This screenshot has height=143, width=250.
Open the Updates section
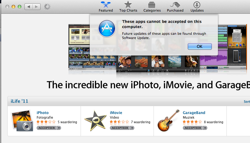[x=197, y=7]
